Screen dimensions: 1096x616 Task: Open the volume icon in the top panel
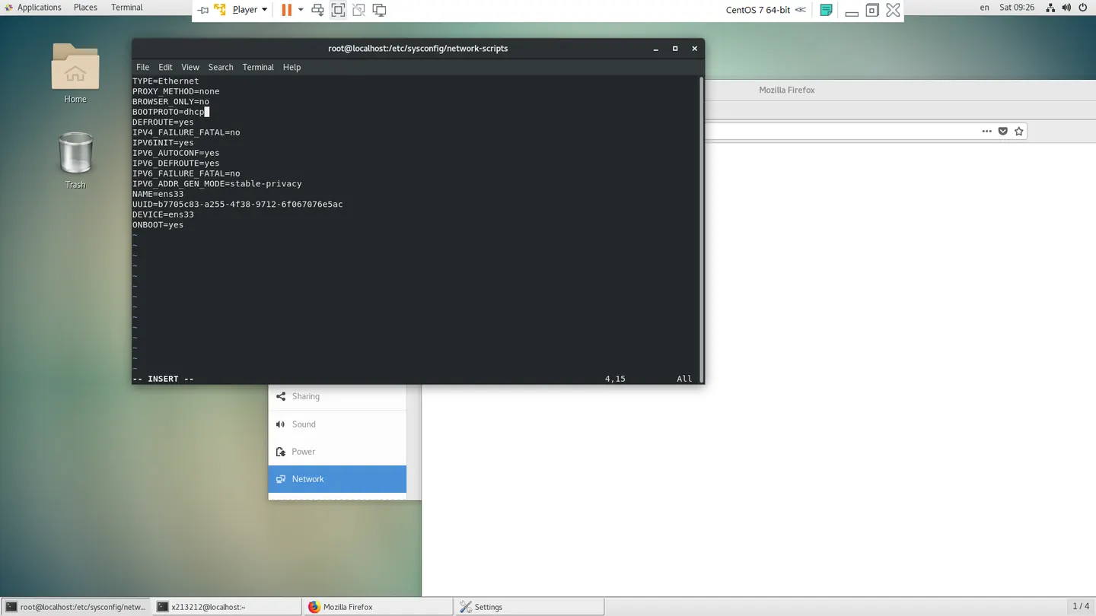click(x=1066, y=8)
